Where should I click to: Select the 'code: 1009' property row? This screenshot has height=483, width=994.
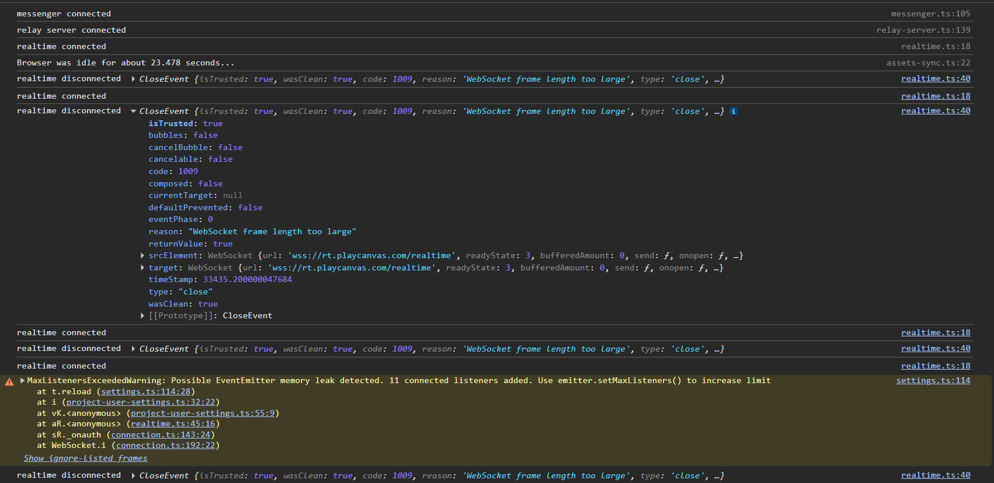173,171
